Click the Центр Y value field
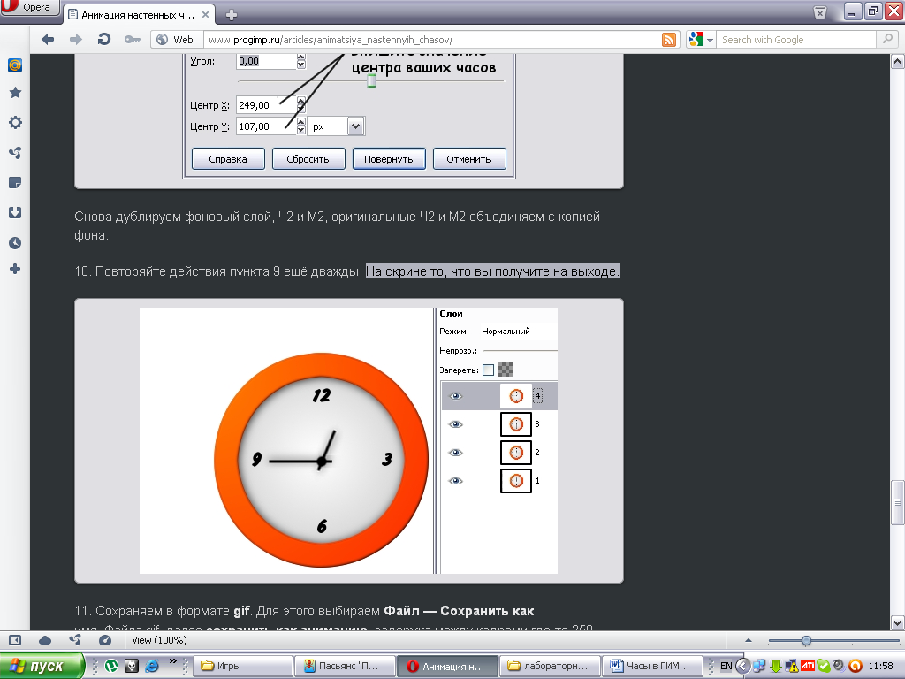905x679 pixels. [266, 126]
